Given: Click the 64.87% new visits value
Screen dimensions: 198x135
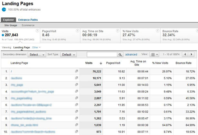Looking at the screenshot, I should point(167,125).
